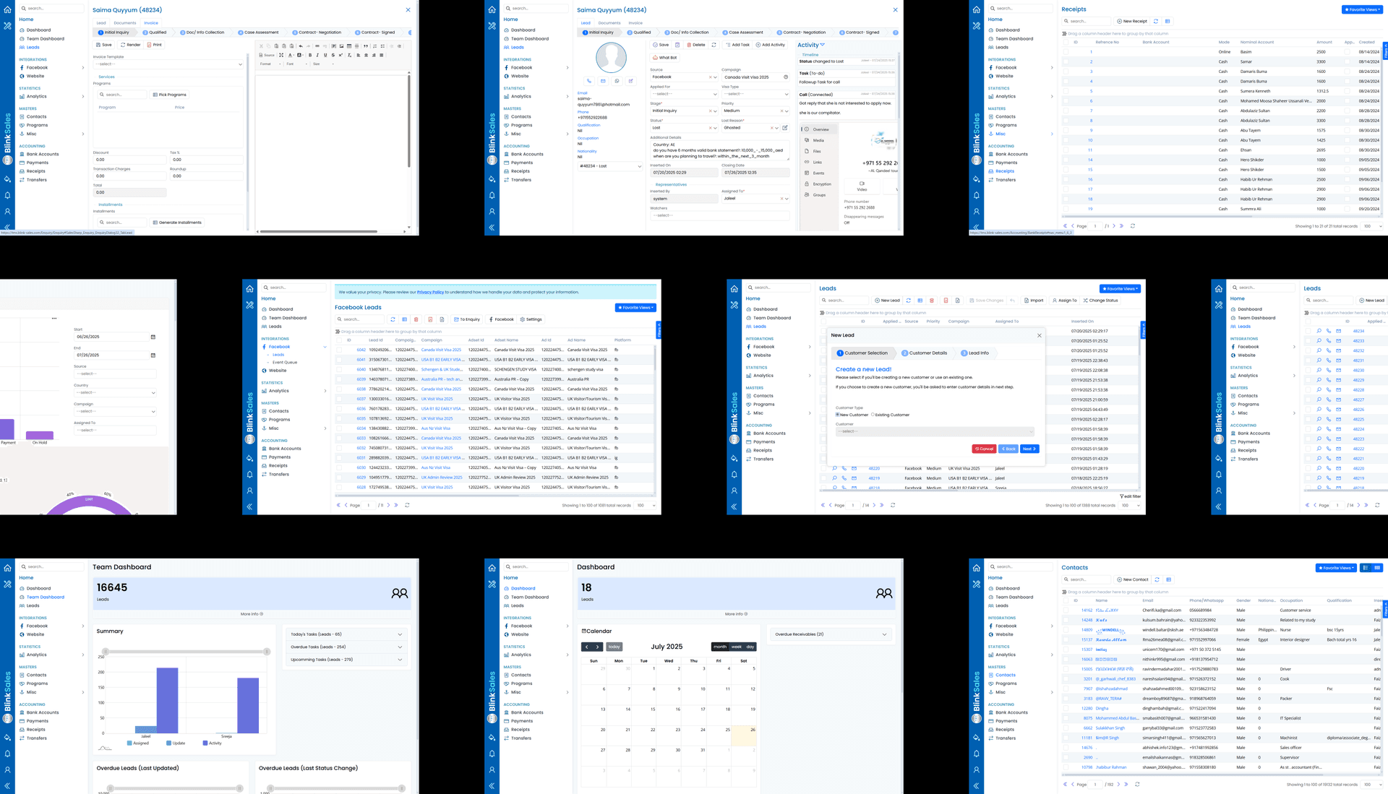This screenshot has width=1388, height=794.
Task: Click paint bucket theme icon in Facebook Leads sidebar
Action: pos(249,458)
